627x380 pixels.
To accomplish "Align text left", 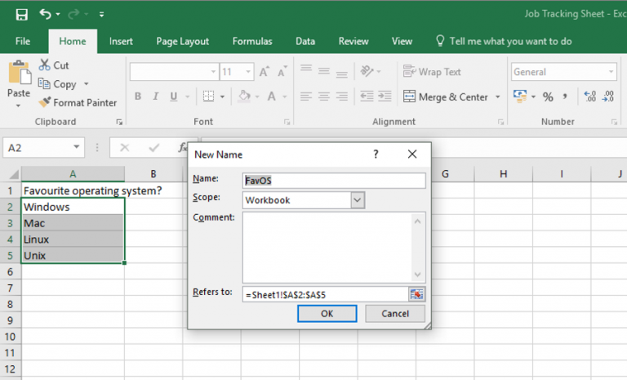I will tap(306, 96).
